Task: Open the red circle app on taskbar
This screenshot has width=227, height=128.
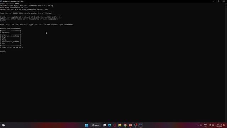Action: click(115, 125)
